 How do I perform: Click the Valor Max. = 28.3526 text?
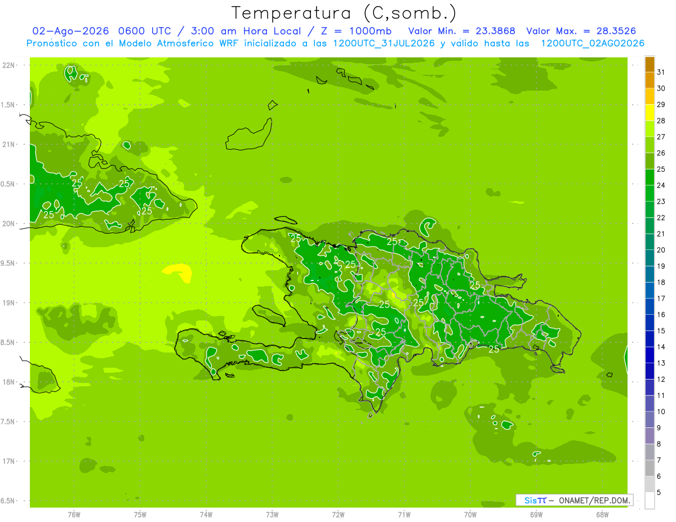(581, 31)
